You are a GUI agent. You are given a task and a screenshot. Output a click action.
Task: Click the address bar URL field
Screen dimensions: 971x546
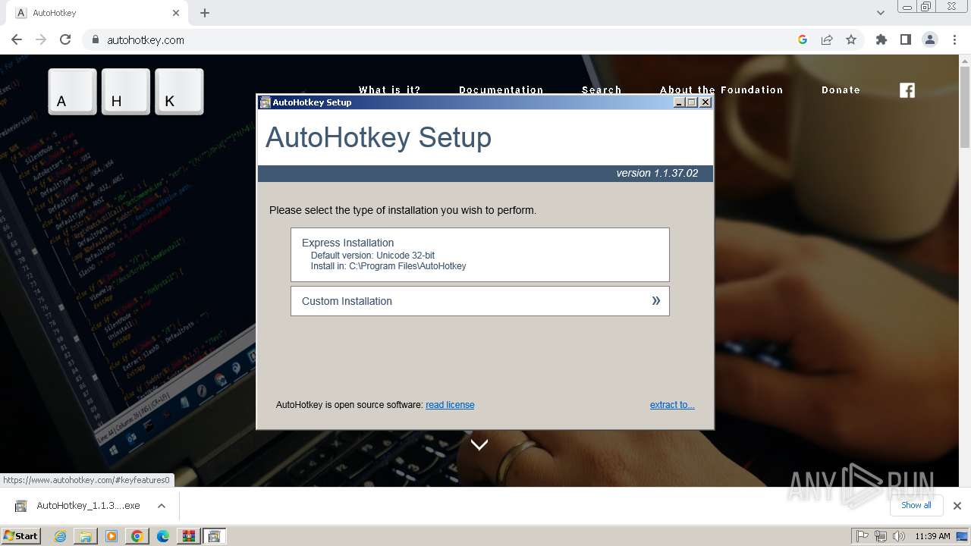[448, 39]
